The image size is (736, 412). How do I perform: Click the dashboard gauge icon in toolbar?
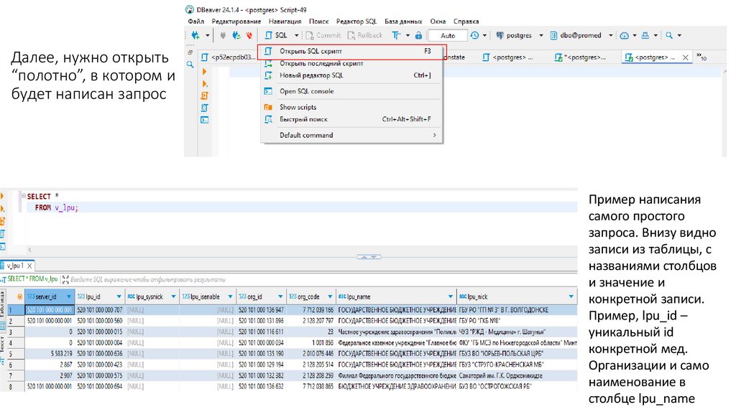point(624,35)
